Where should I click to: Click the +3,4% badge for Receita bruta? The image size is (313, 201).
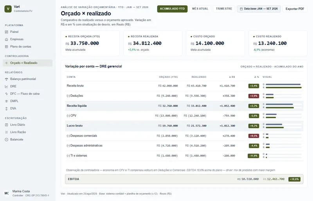coord(254,86)
